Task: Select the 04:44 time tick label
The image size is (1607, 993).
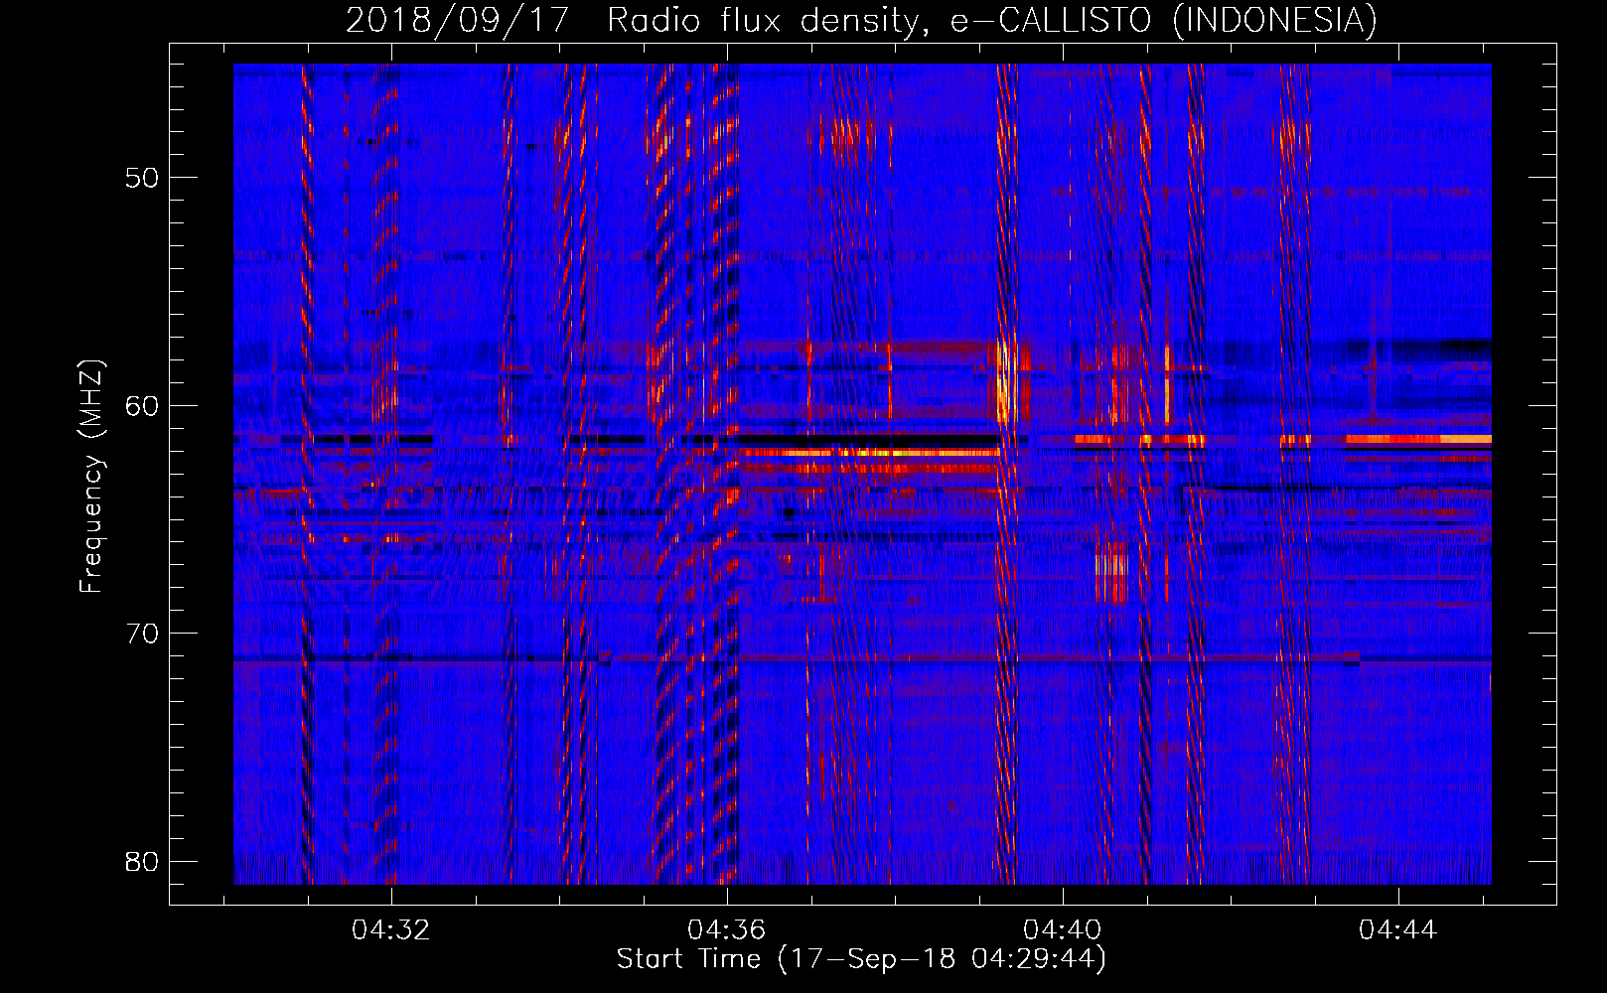Action: coord(1398,930)
